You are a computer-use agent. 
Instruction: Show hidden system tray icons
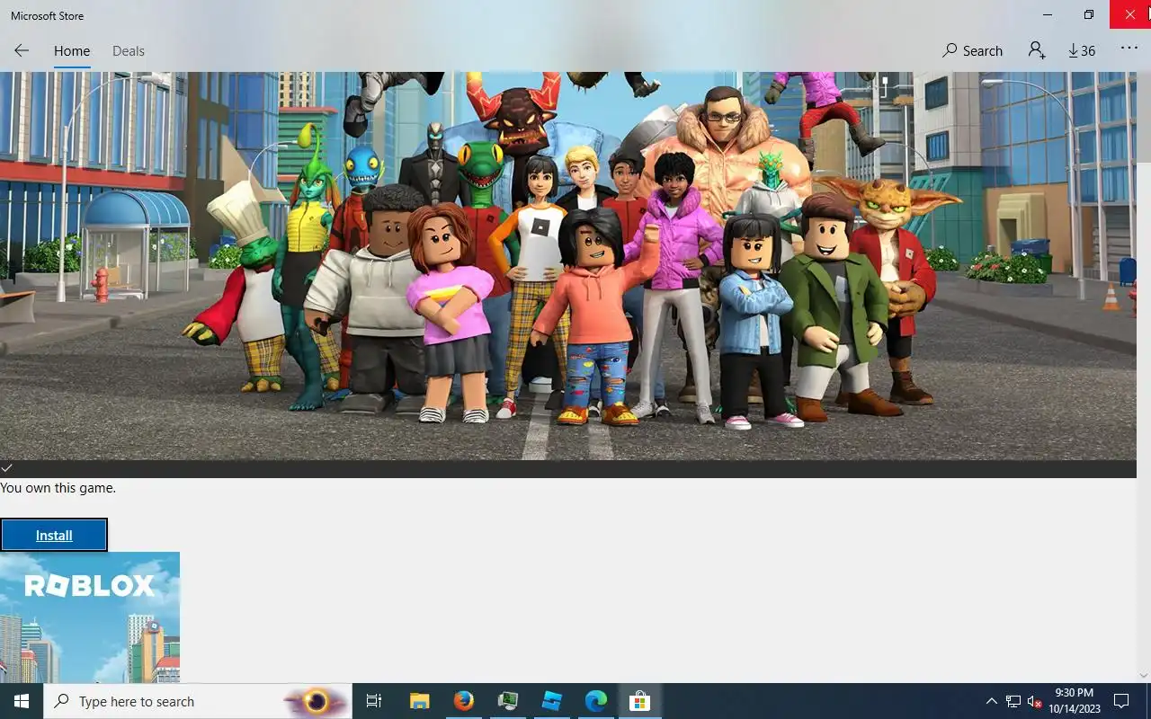click(992, 701)
